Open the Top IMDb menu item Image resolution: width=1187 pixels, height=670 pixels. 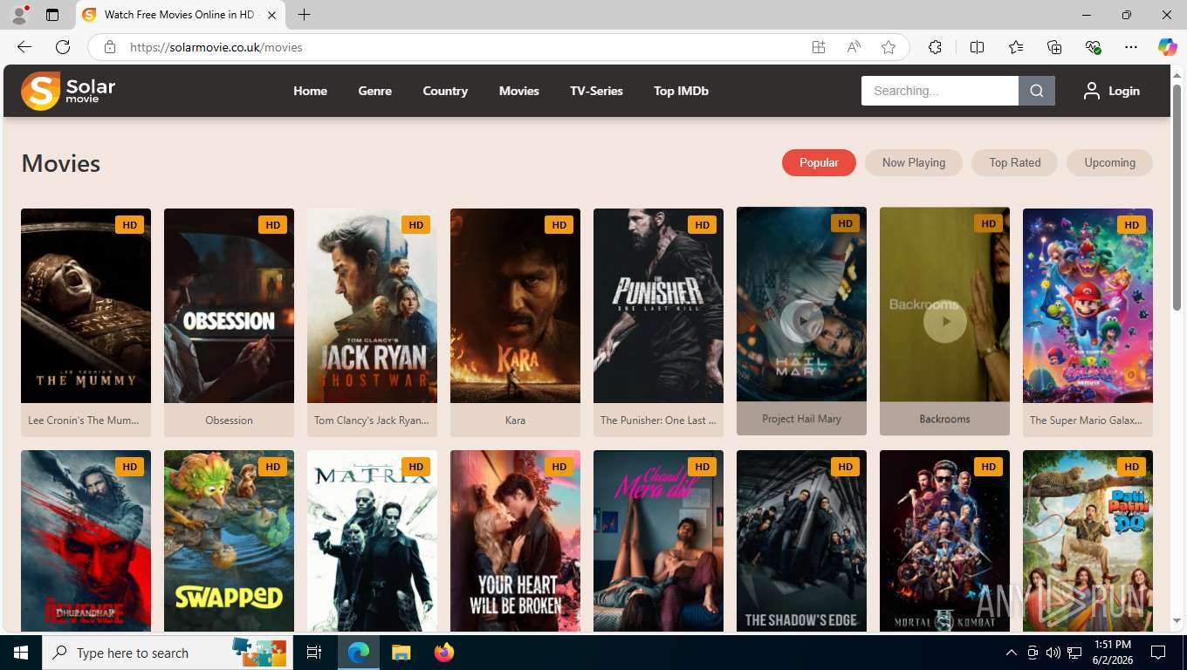(681, 91)
